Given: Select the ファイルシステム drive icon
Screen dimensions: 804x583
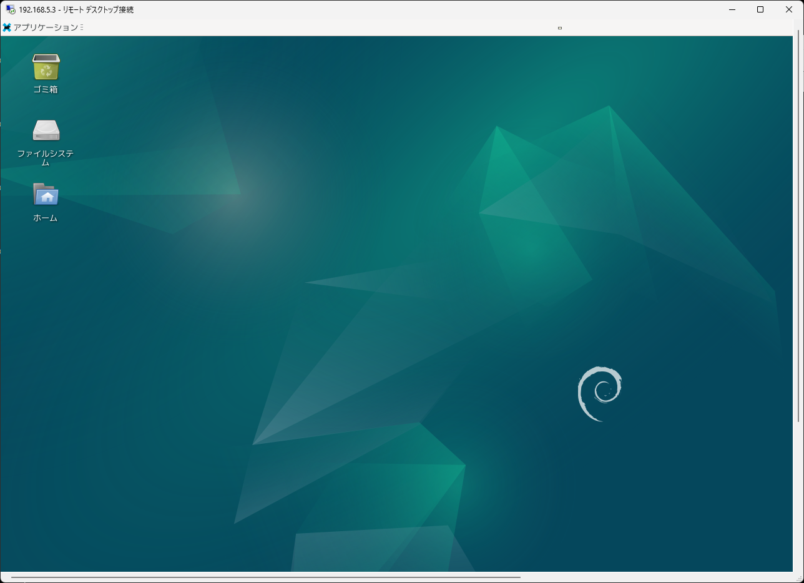Looking at the screenshot, I should pyautogui.click(x=46, y=130).
